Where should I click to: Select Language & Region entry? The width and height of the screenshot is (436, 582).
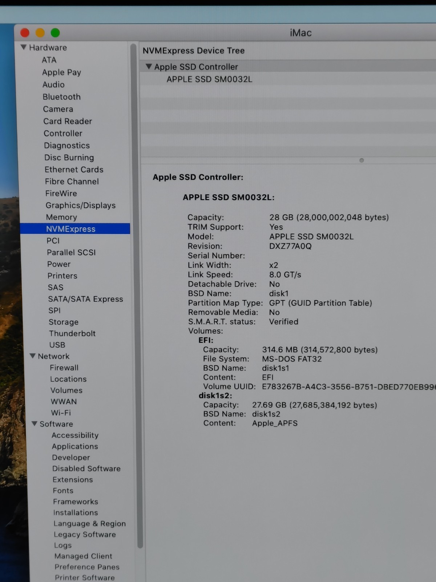[90, 524]
